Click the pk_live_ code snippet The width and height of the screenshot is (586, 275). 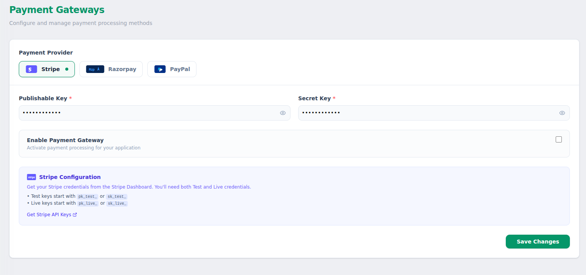[x=88, y=203]
